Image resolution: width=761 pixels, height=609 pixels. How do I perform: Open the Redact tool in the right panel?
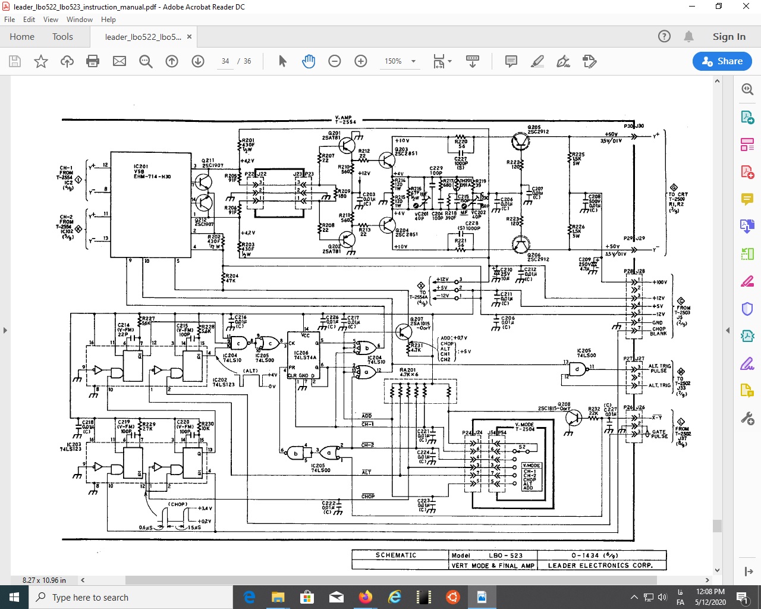(747, 281)
